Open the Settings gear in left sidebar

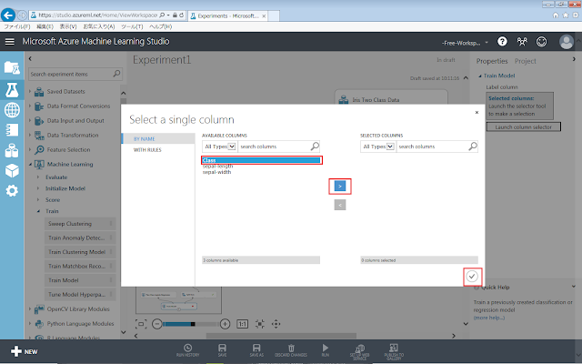(12, 190)
